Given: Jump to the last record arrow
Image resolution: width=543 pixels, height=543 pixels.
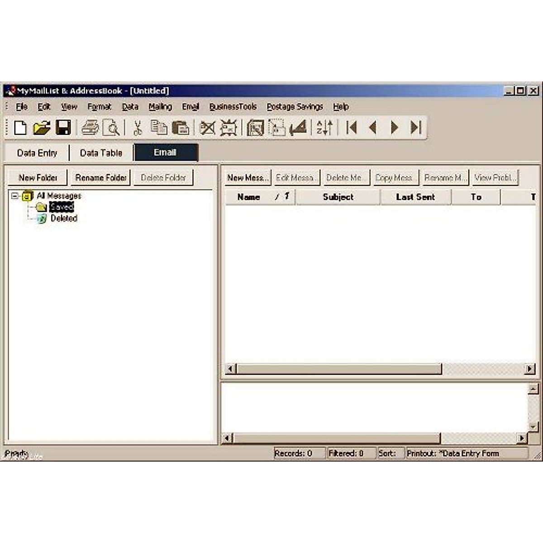Looking at the screenshot, I should pos(416,128).
